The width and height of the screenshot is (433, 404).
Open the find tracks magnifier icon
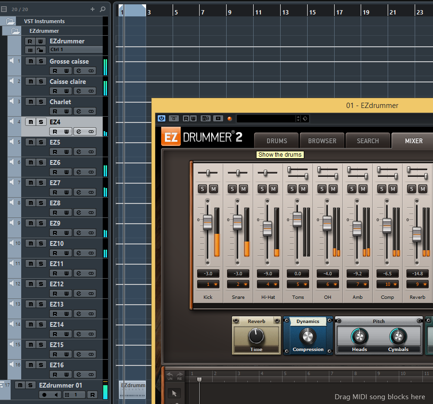point(102,9)
